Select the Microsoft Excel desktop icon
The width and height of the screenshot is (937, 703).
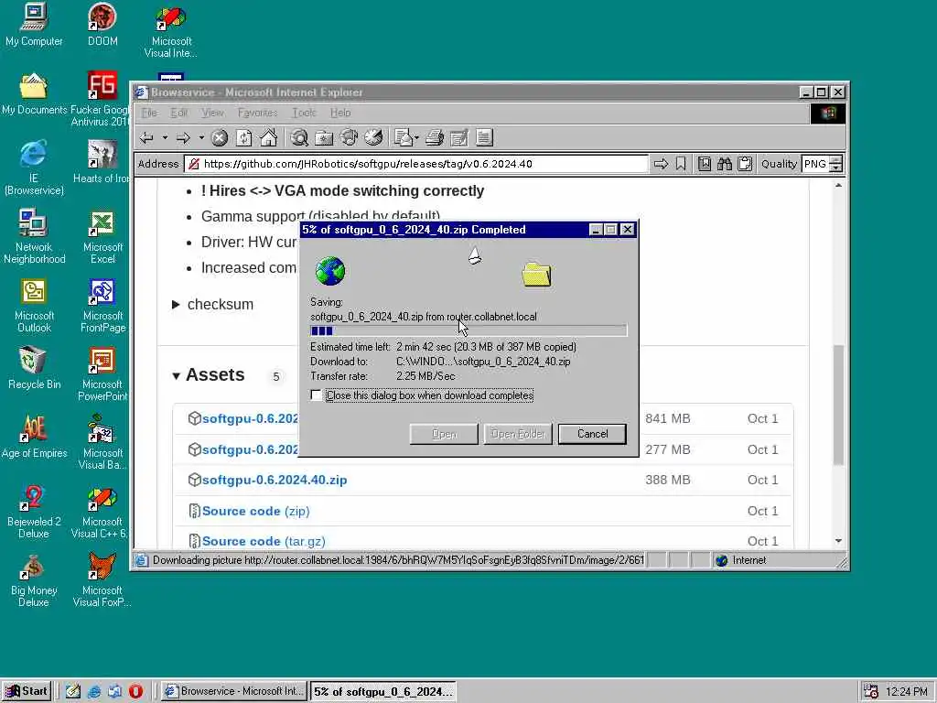pos(102,237)
